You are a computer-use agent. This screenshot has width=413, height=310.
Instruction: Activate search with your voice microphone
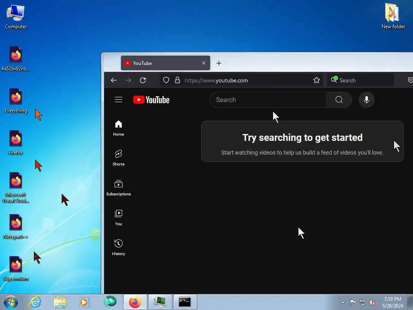(x=366, y=100)
